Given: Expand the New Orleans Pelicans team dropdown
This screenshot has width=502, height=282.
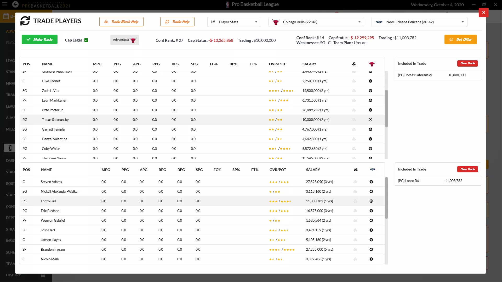Looking at the screenshot, I should pos(419,22).
